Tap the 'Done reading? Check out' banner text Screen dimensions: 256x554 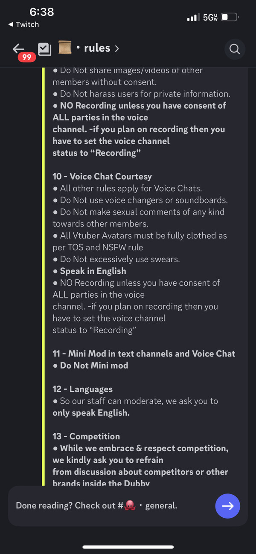tap(65, 505)
